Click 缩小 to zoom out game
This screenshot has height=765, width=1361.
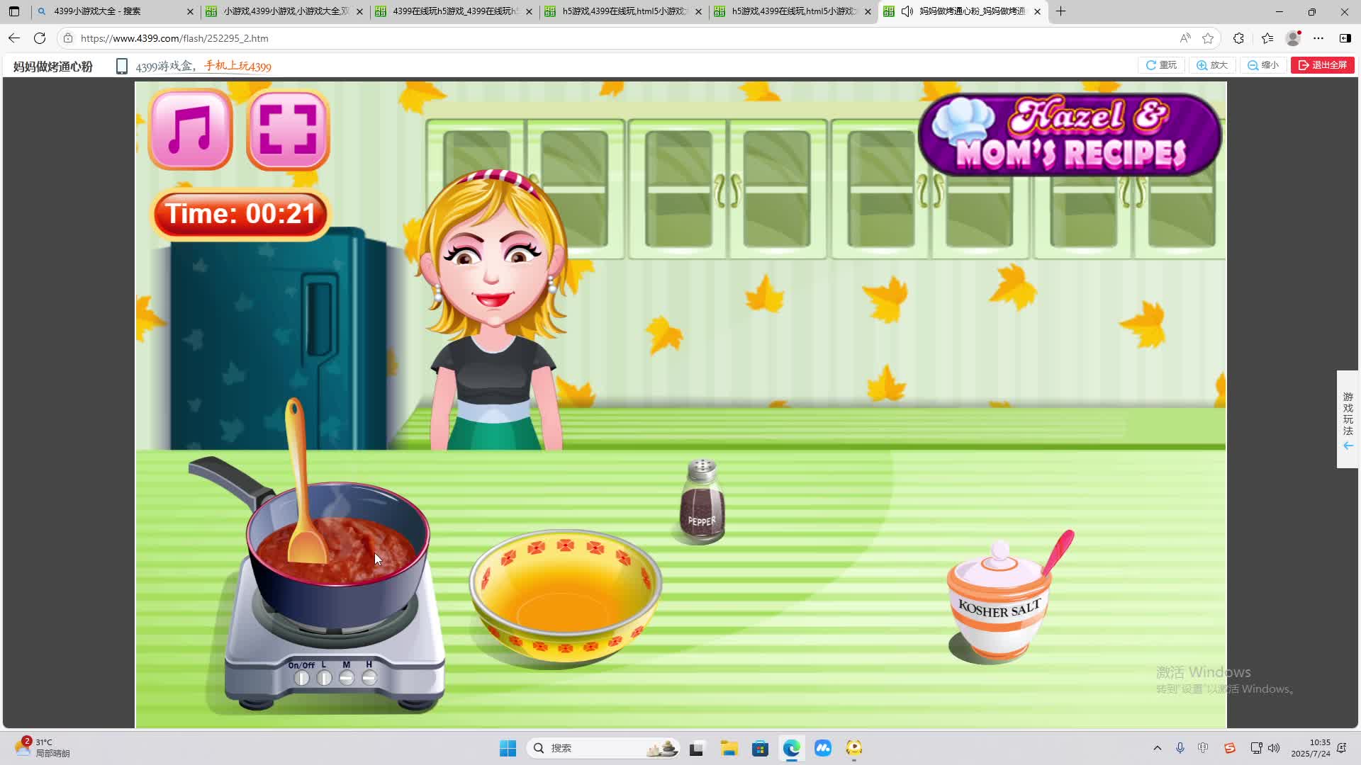(x=1263, y=65)
